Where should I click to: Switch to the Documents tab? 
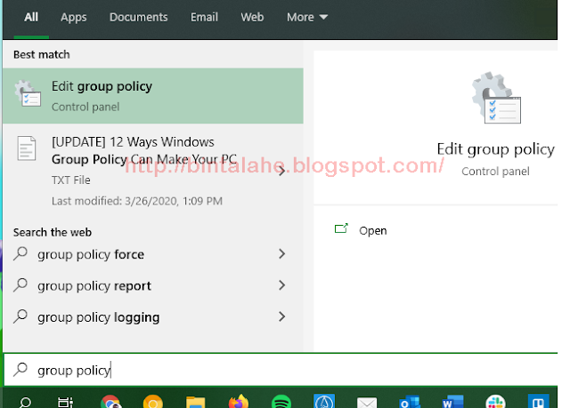(139, 17)
